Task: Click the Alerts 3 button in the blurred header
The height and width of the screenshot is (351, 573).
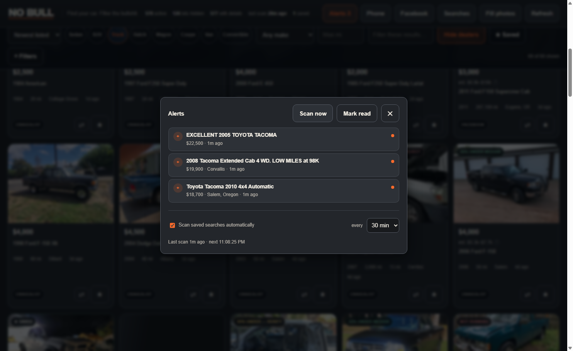Action: point(340,13)
